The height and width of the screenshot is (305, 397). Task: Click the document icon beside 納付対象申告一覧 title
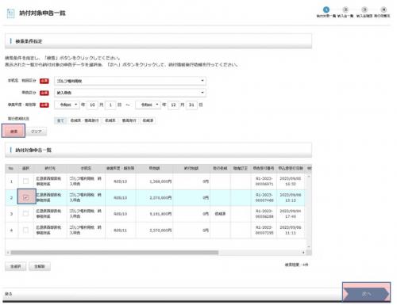tap(10, 13)
